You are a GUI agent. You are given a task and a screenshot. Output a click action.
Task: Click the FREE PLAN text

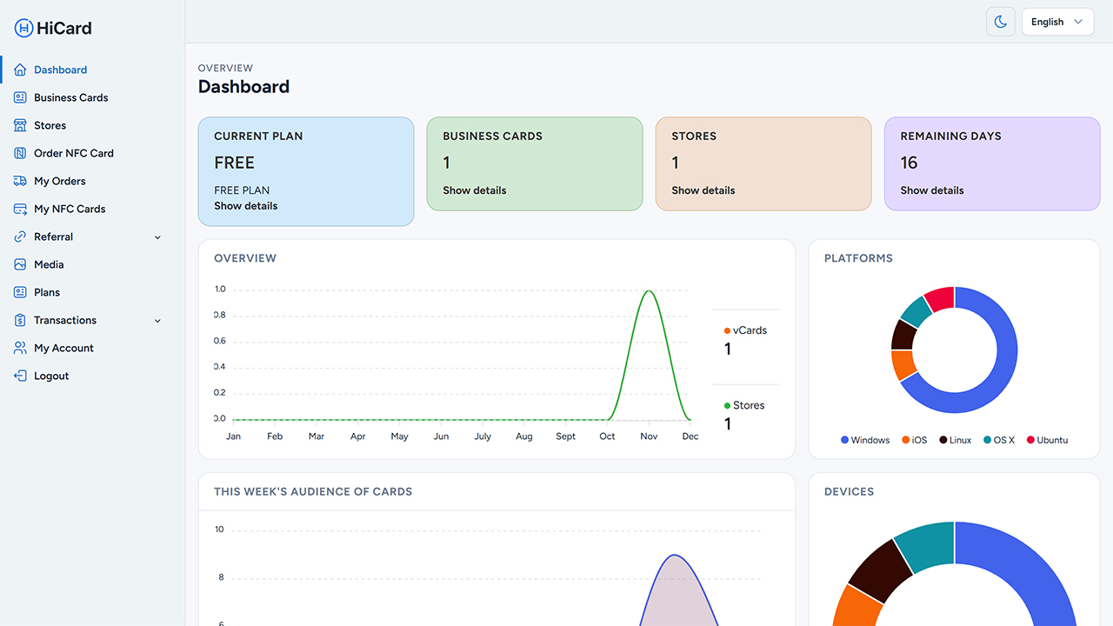coord(242,190)
